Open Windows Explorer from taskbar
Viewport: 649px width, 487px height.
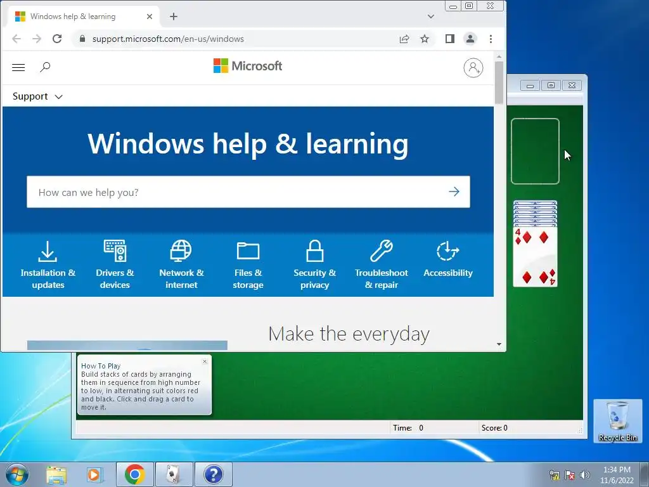(56, 474)
